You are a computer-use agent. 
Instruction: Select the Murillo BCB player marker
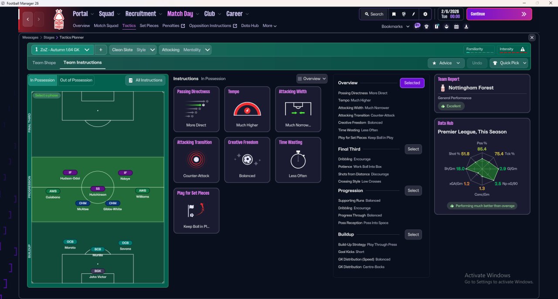[98, 252]
